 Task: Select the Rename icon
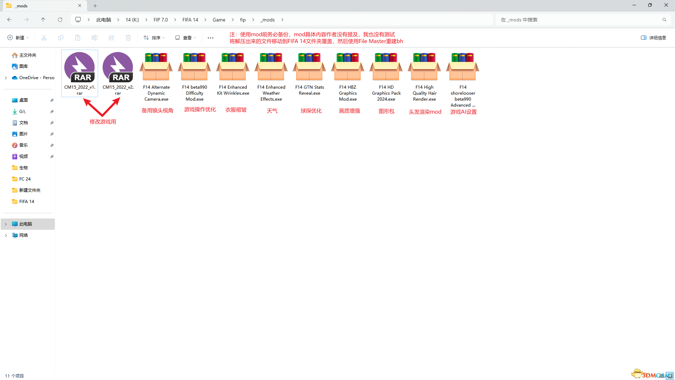[94, 38]
